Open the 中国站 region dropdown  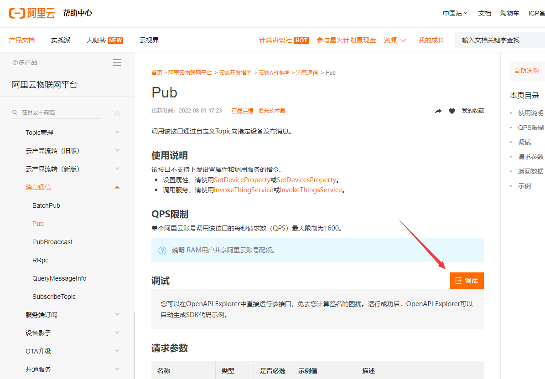[x=455, y=13]
